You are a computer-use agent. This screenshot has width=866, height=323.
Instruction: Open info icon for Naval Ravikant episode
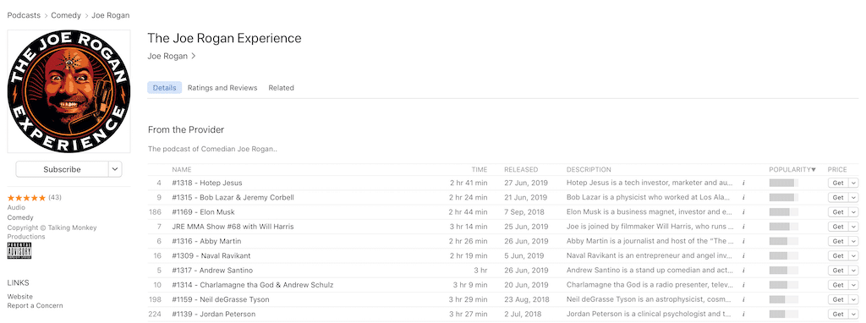click(743, 256)
